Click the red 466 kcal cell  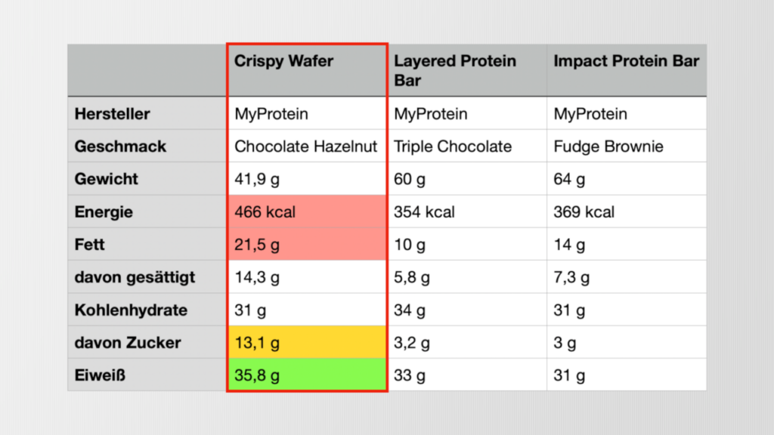[x=307, y=211]
